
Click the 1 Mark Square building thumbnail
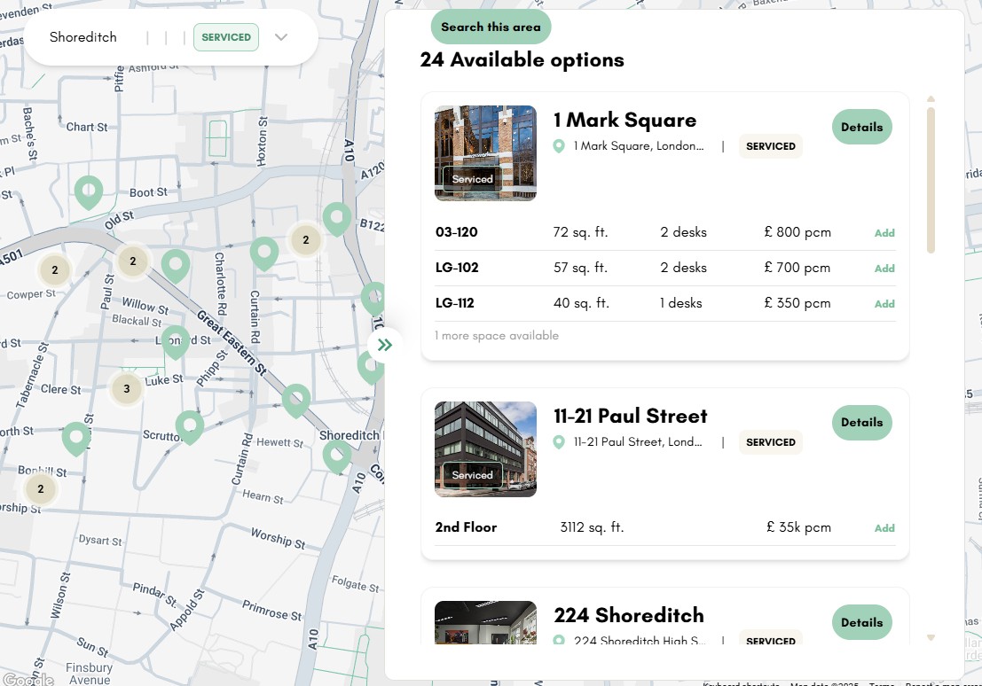tap(485, 153)
